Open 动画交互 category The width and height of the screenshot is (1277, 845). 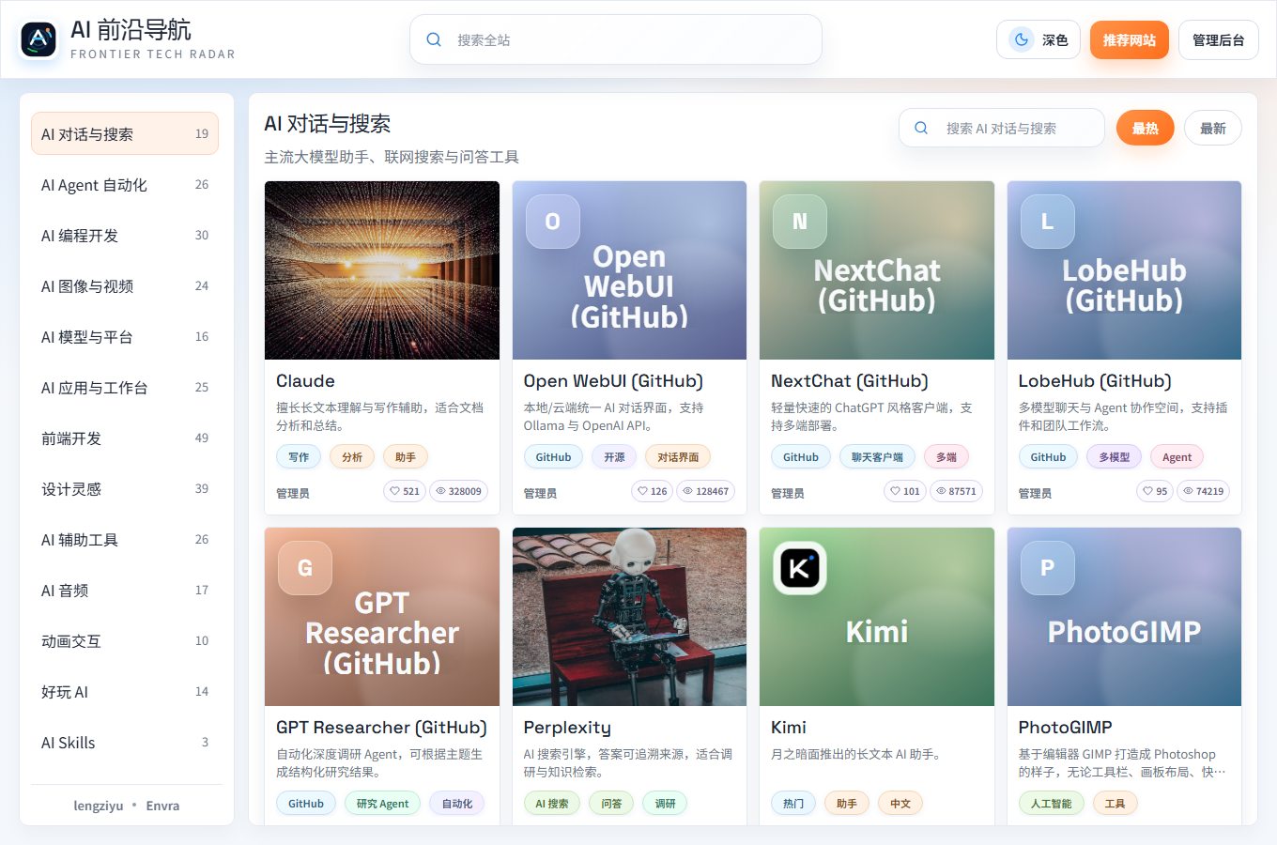point(125,641)
